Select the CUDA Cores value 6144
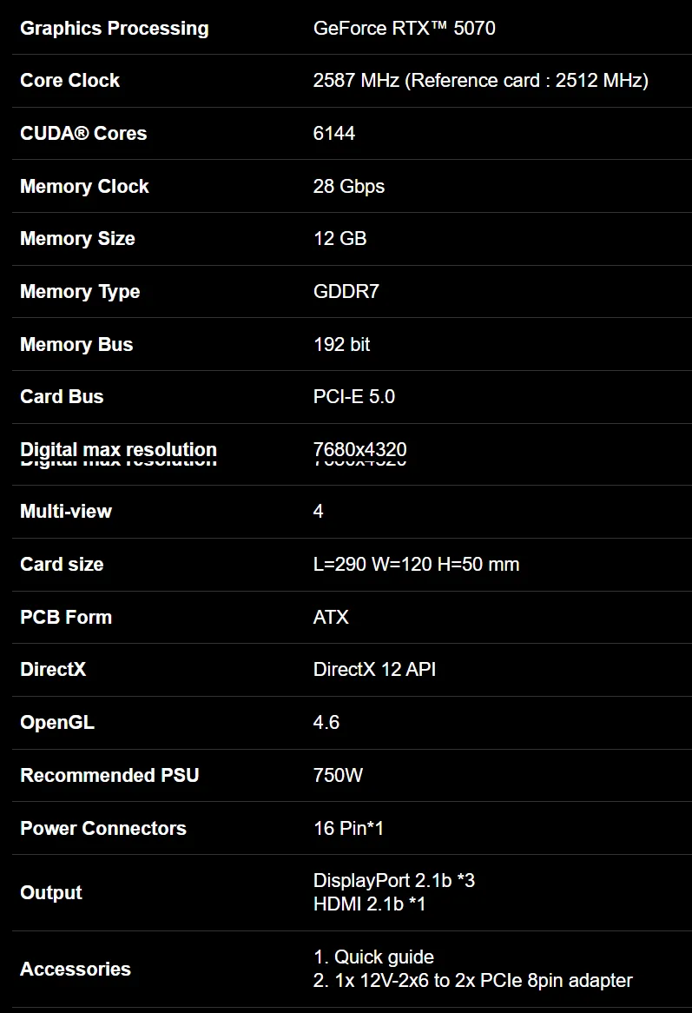 [x=333, y=133]
